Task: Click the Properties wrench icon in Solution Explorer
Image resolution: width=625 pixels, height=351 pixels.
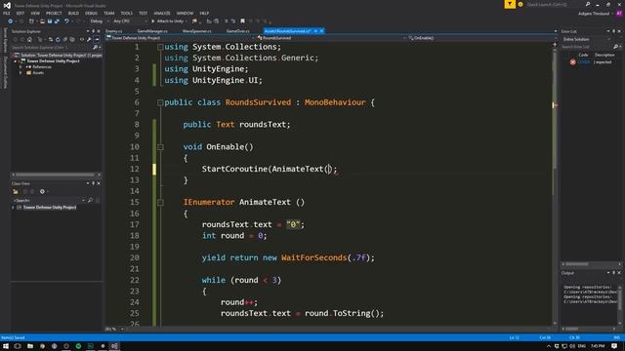Action: [x=89, y=39]
